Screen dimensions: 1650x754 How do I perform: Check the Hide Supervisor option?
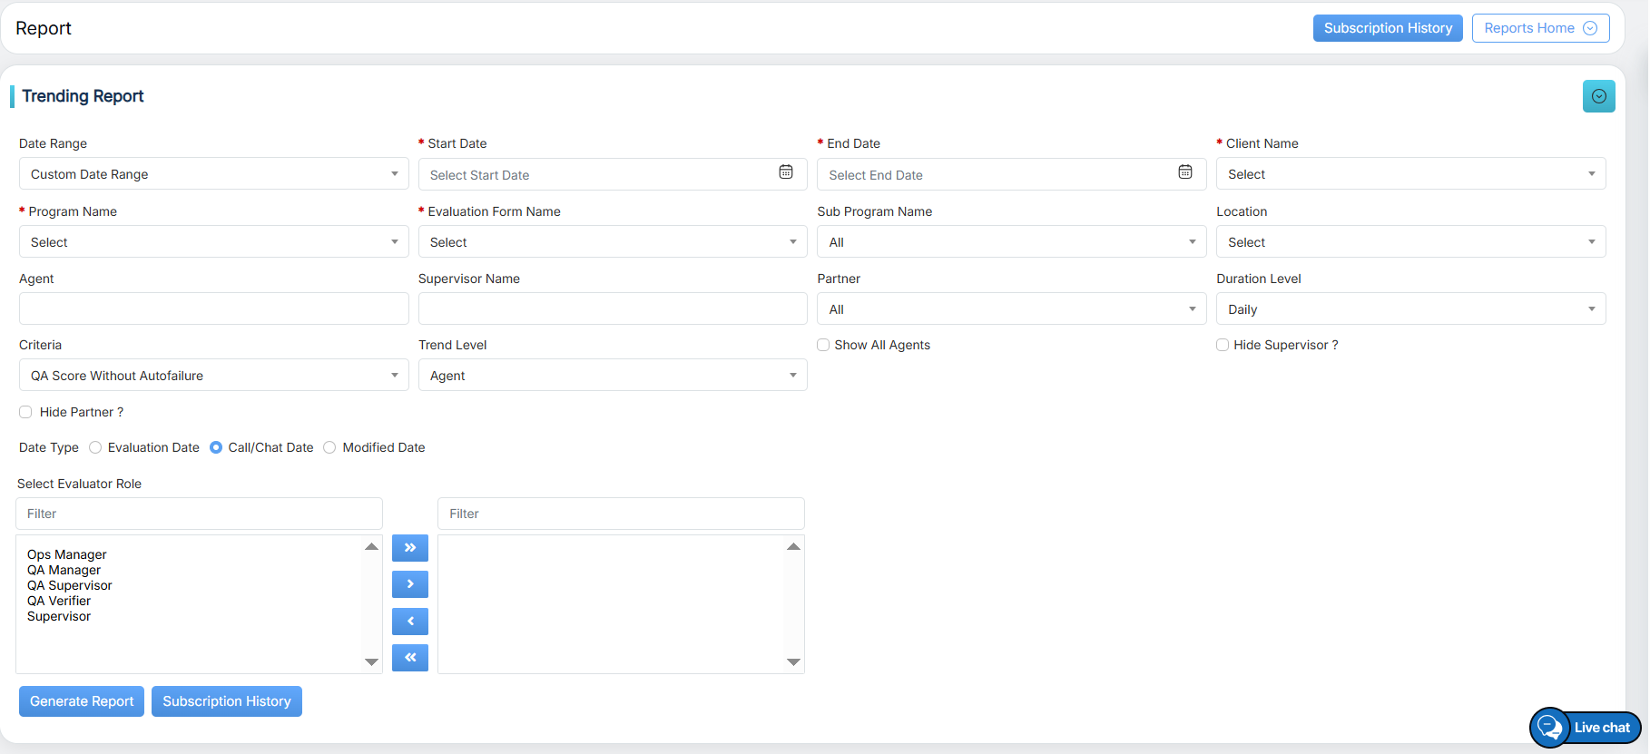(1223, 345)
